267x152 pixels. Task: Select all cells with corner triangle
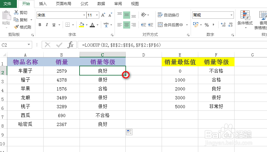(x=4, y=55)
